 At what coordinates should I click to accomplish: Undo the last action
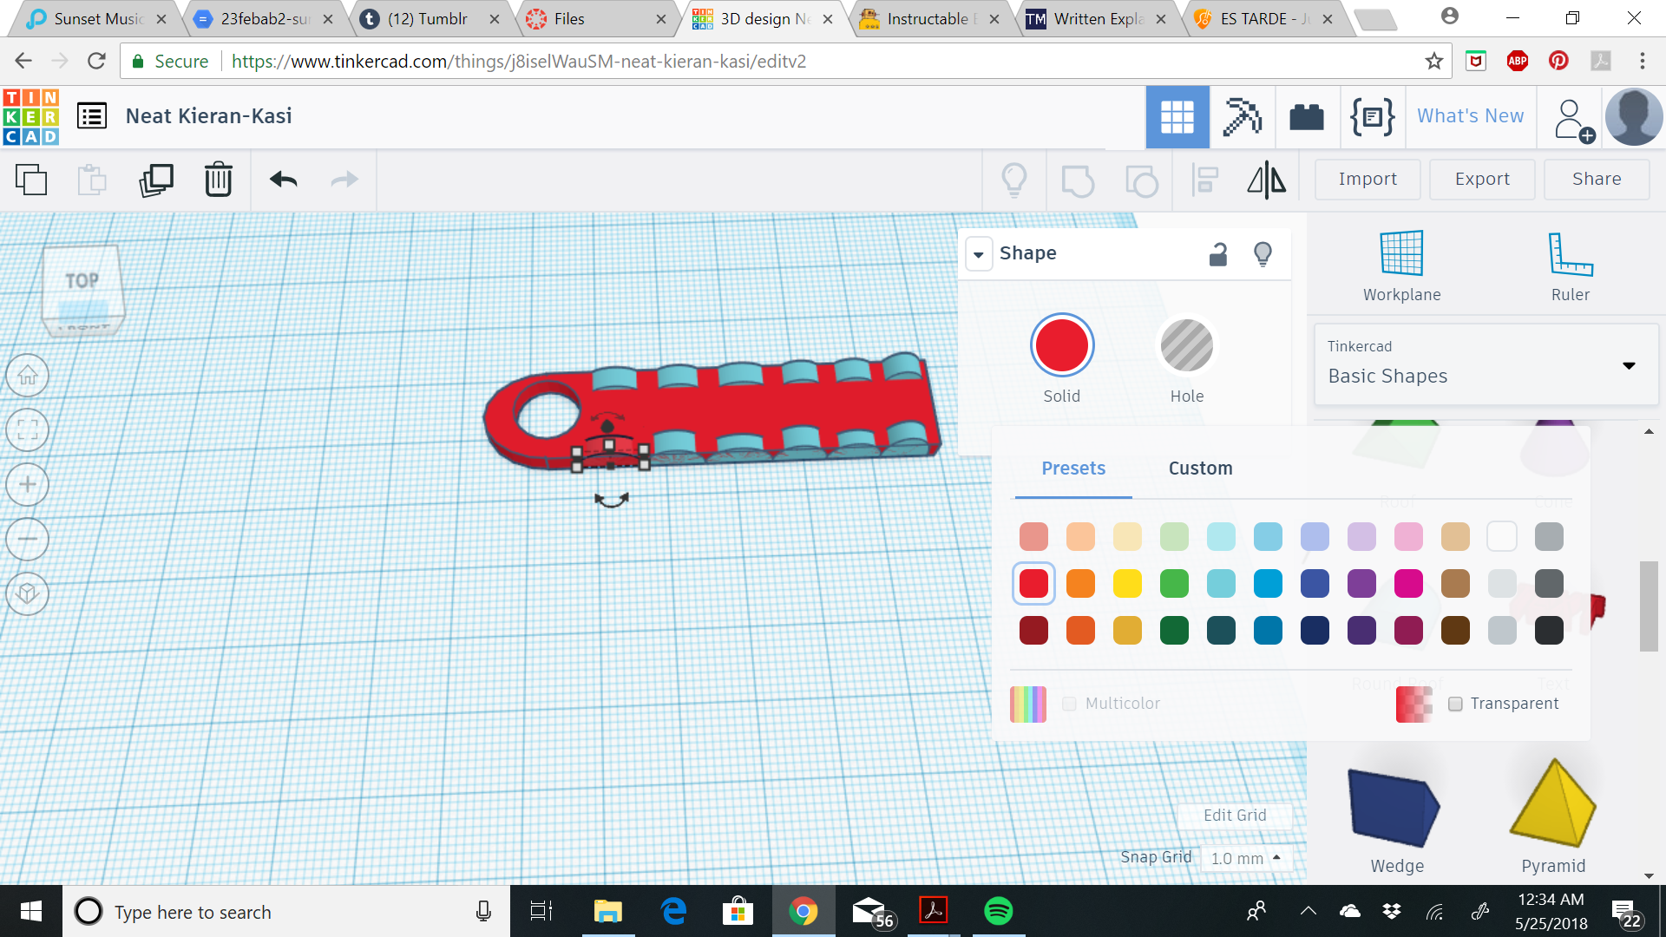coord(284,180)
